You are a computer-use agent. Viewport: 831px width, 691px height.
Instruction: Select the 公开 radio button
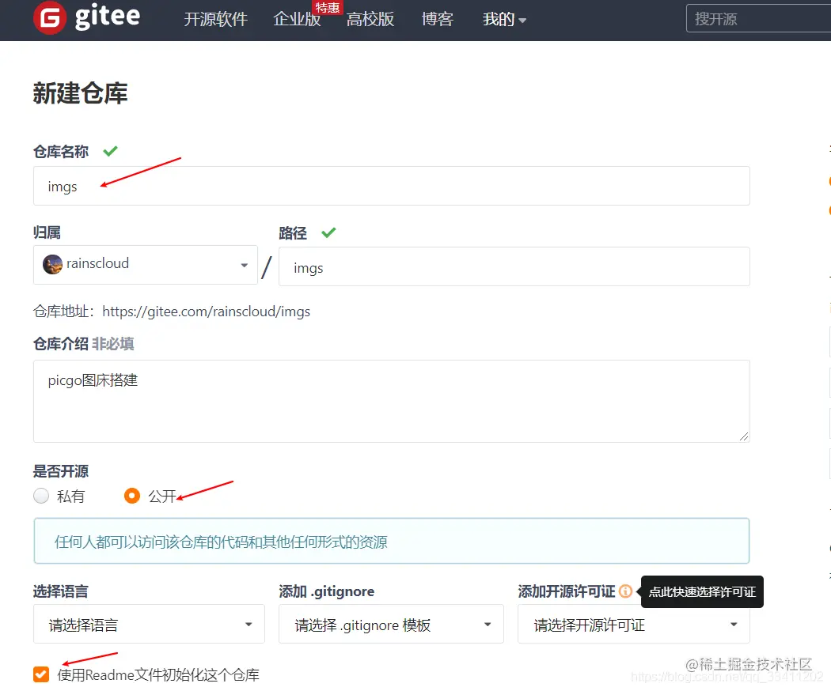coord(132,496)
